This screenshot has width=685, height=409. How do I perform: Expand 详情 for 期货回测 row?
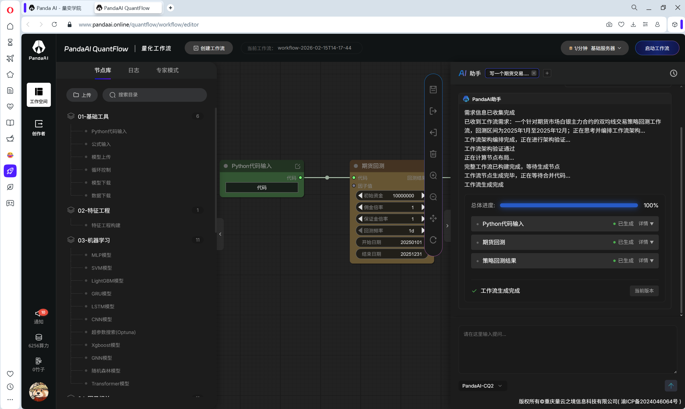(x=646, y=242)
